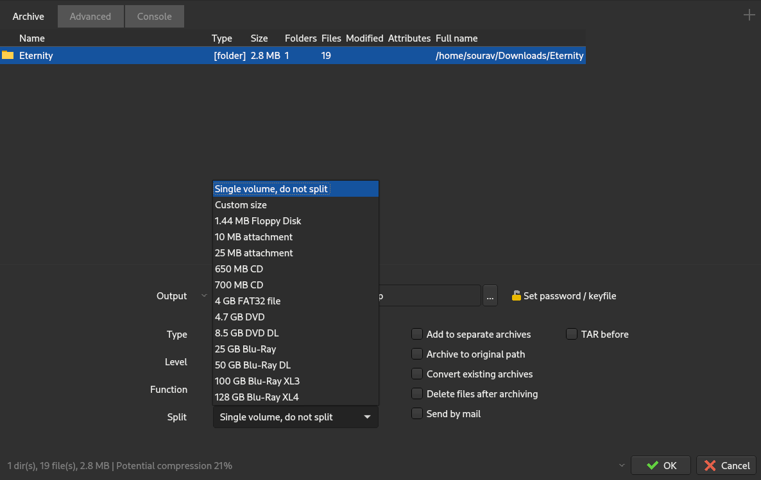This screenshot has width=761, height=480.
Task: Select 25 MB attachment split size
Action: click(254, 253)
